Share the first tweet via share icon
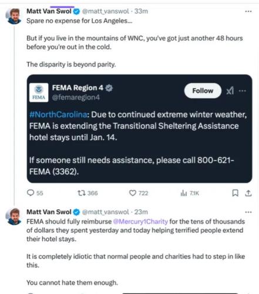 (x=248, y=193)
